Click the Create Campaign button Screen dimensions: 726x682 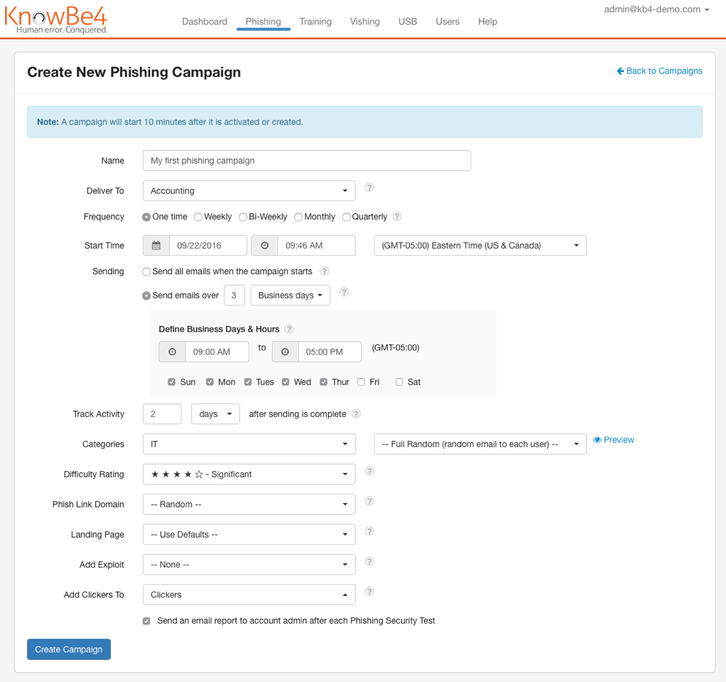pyautogui.click(x=68, y=649)
